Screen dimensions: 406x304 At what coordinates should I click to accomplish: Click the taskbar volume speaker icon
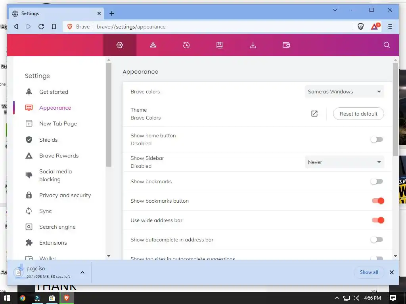tap(356, 298)
